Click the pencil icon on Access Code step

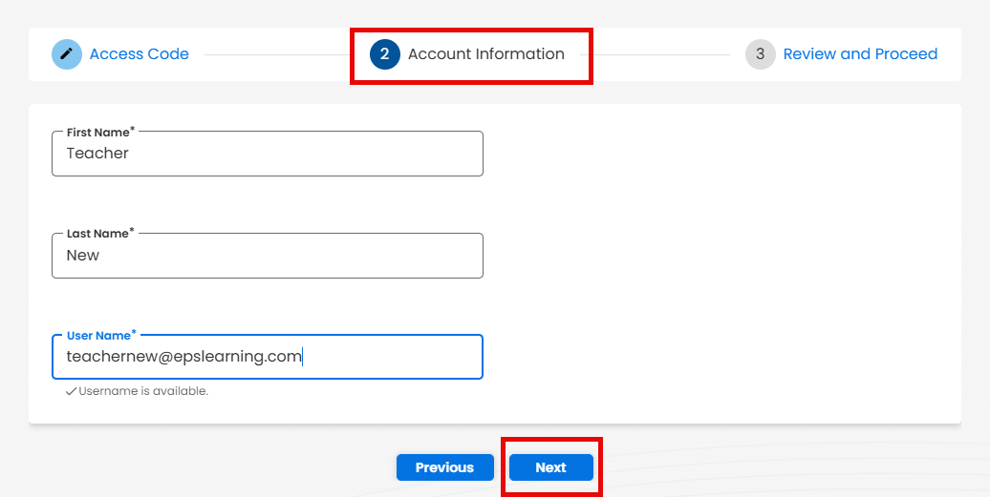[66, 54]
